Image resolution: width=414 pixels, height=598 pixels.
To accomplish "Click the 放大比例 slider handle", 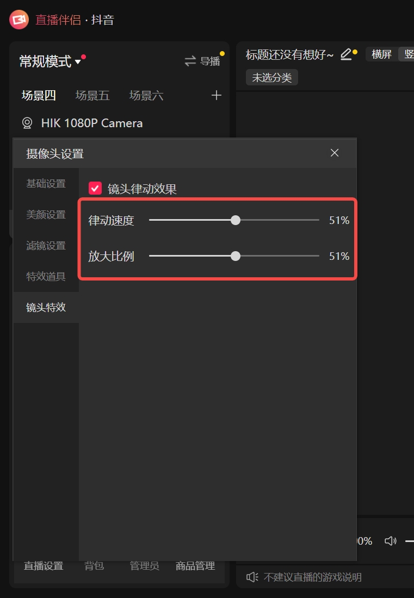I will pyautogui.click(x=236, y=256).
